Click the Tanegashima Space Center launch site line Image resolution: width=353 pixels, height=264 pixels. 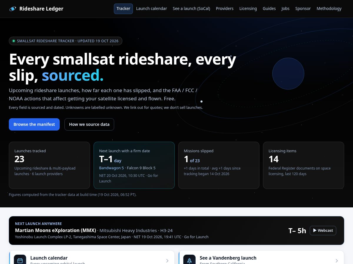click(x=112, y=237)
